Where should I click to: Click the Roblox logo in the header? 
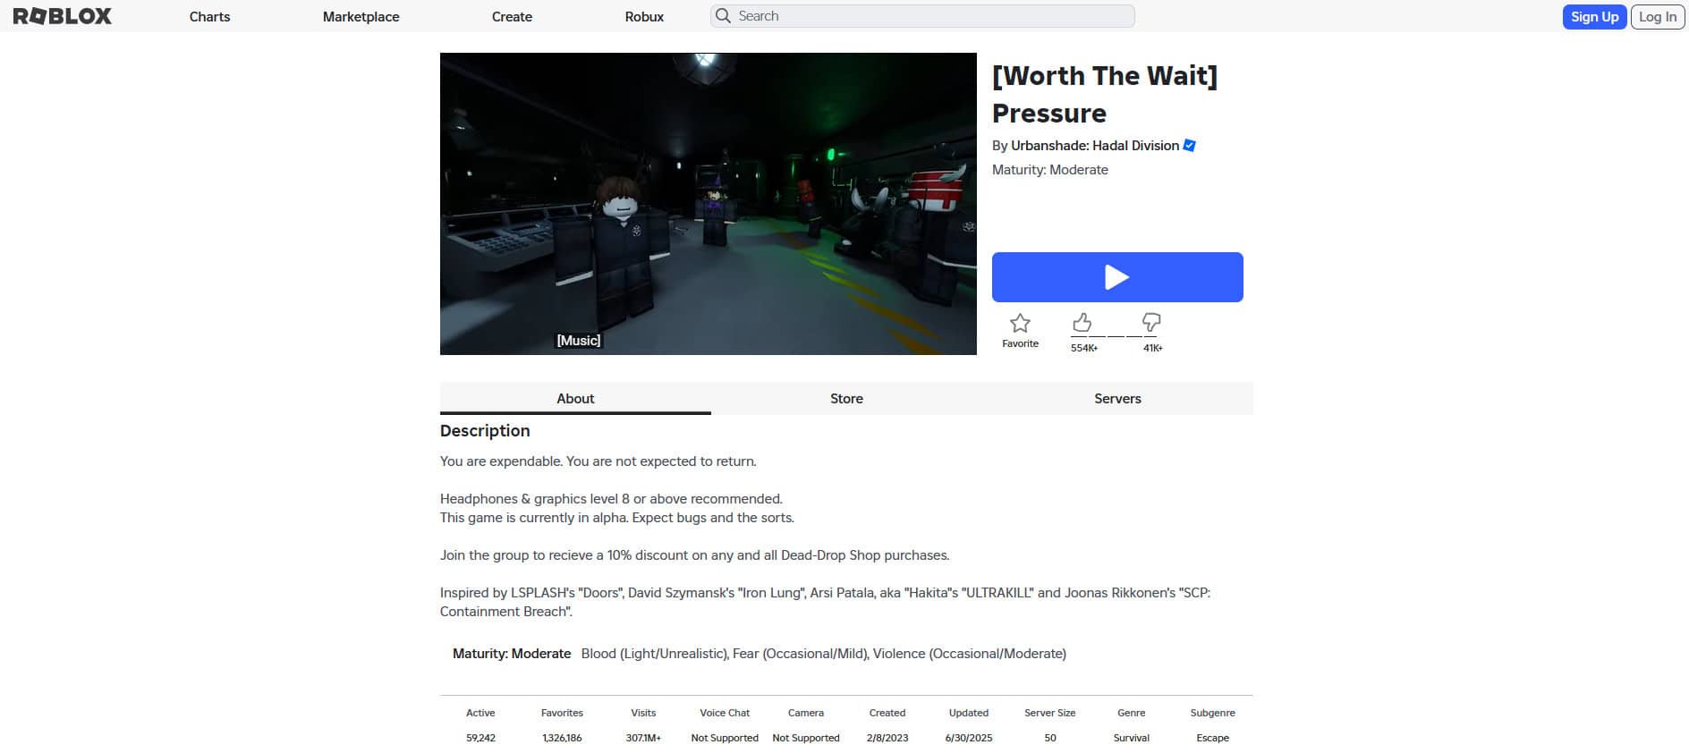click(63, 16)
